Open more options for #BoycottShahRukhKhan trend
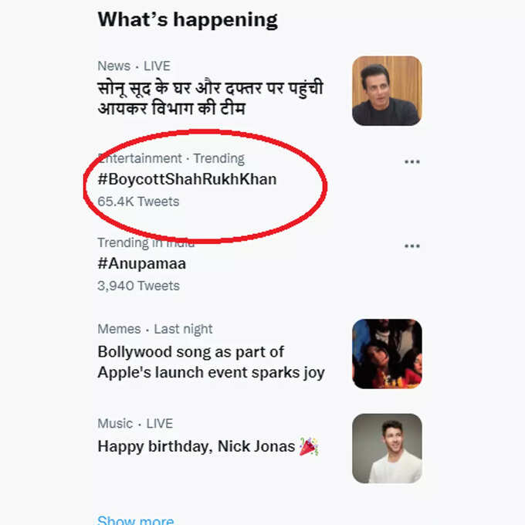The image size is (525, 525). tap(412, 162)
